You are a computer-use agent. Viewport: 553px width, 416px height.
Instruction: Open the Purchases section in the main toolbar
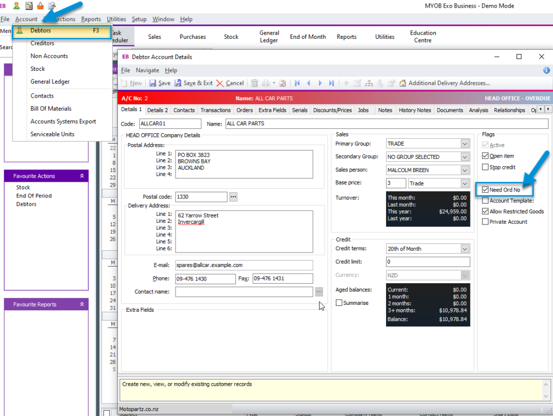(193, 37)
